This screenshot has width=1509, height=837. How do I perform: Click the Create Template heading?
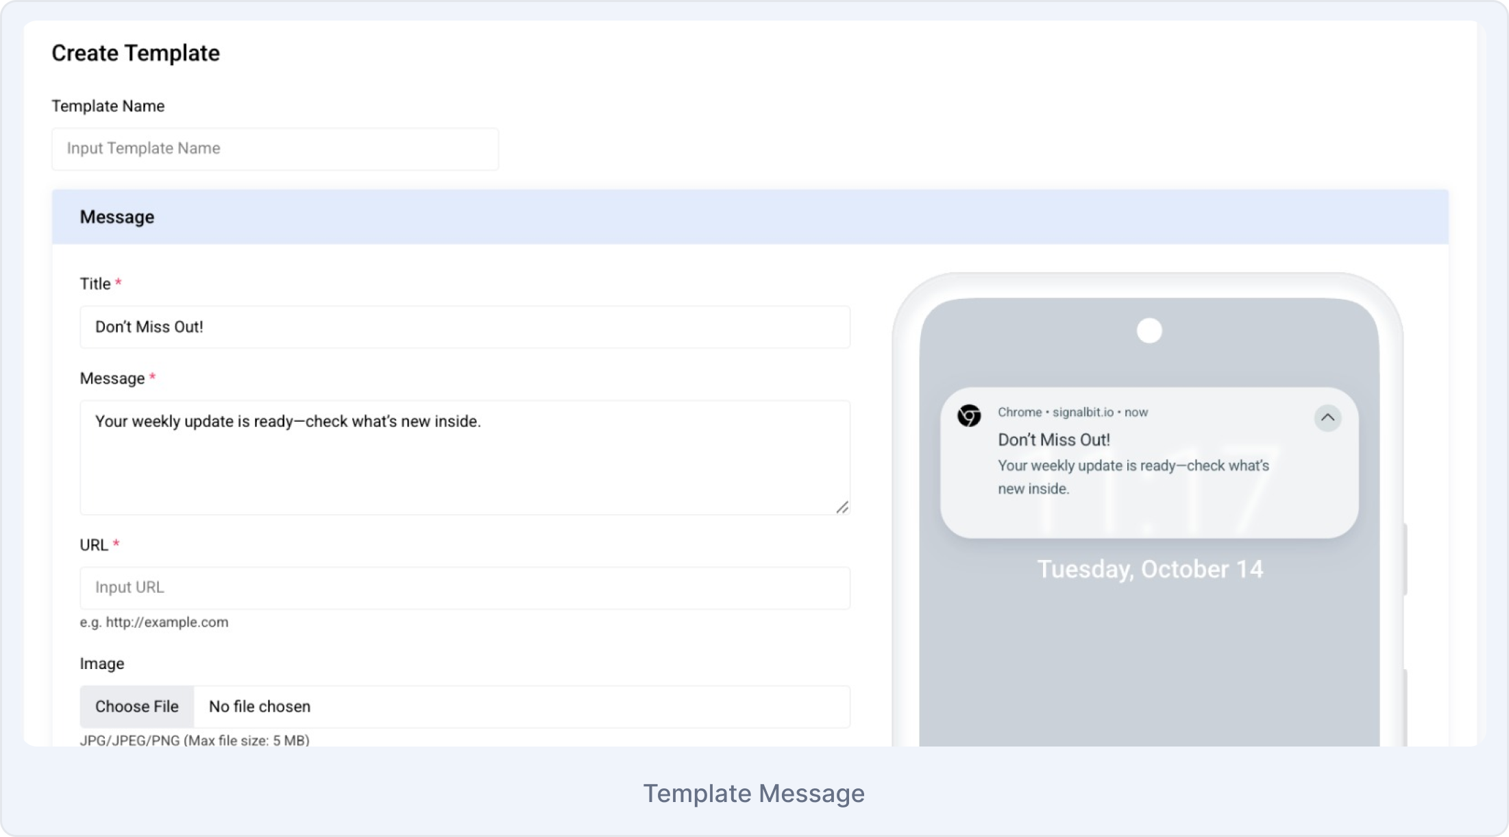click(136, 53)
